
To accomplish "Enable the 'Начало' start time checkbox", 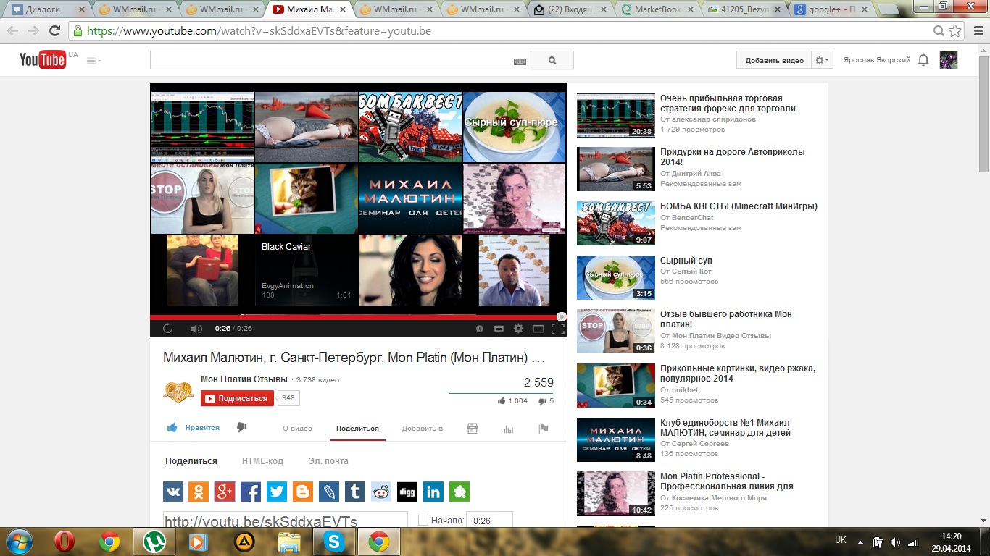I will click(423, 521).
